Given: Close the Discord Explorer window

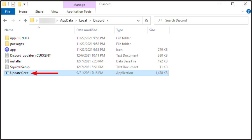Looking at the screenshot, I should [x=245, y=4].
